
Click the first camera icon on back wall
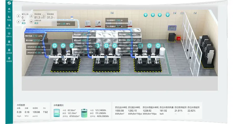click(145, 15)
